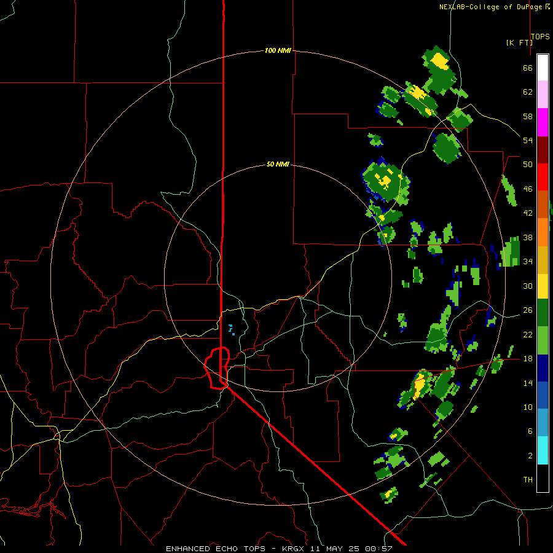Click the small light-blue echo near radar center

point(232,330)
